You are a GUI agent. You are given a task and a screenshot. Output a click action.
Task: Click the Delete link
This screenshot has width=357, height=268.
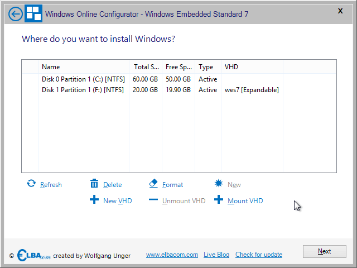(113, 185)
